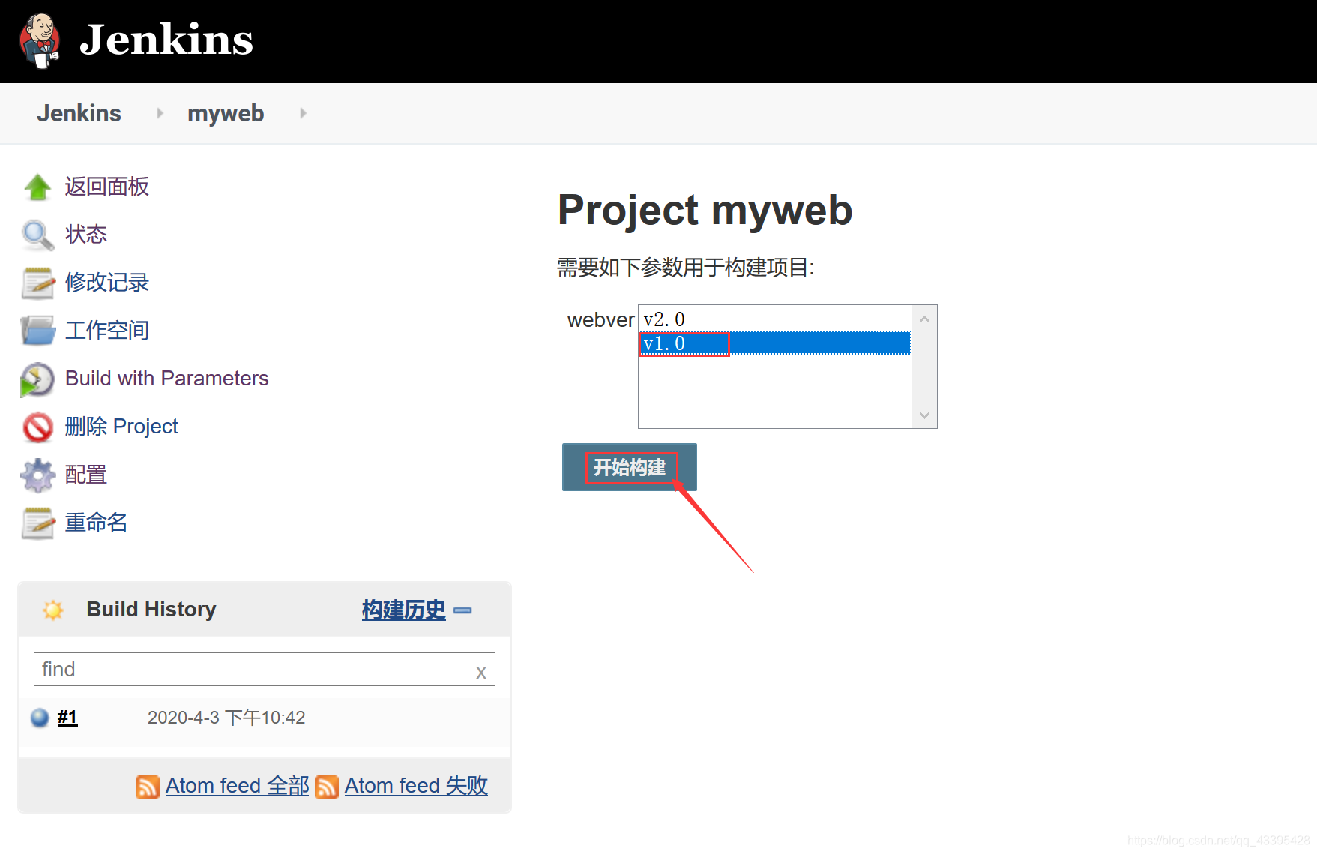Viewport: 1317px width, 854px height.
Task: Click the red delete project icon
Action: coord(37,427)
